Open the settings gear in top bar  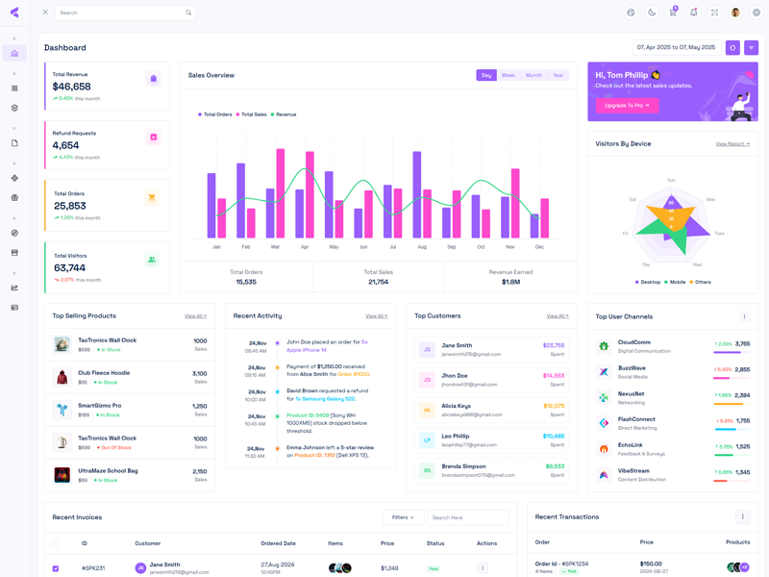757,13
